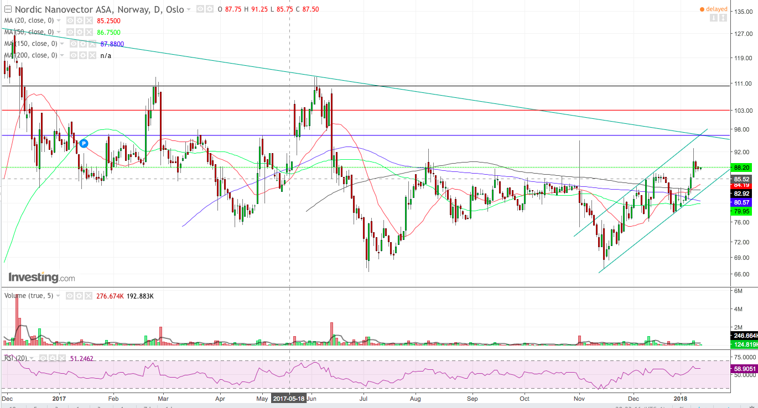The image size is (758, 408).
Task: Click Volume value 276.674K
Action: click(110, 296)
